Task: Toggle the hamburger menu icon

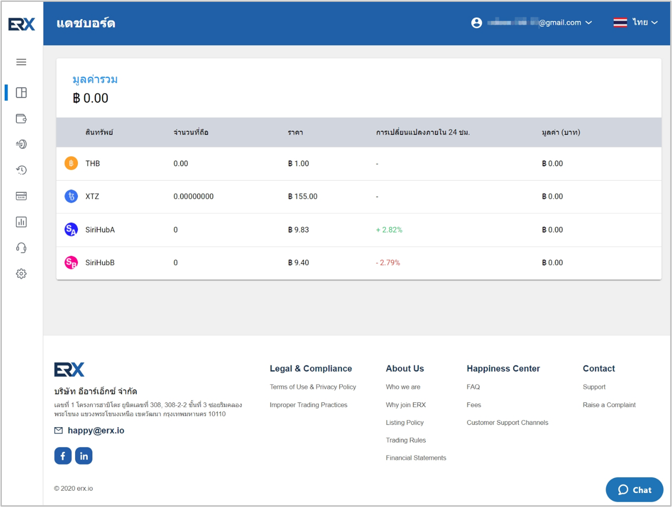Action: click(x=21, y=62)
